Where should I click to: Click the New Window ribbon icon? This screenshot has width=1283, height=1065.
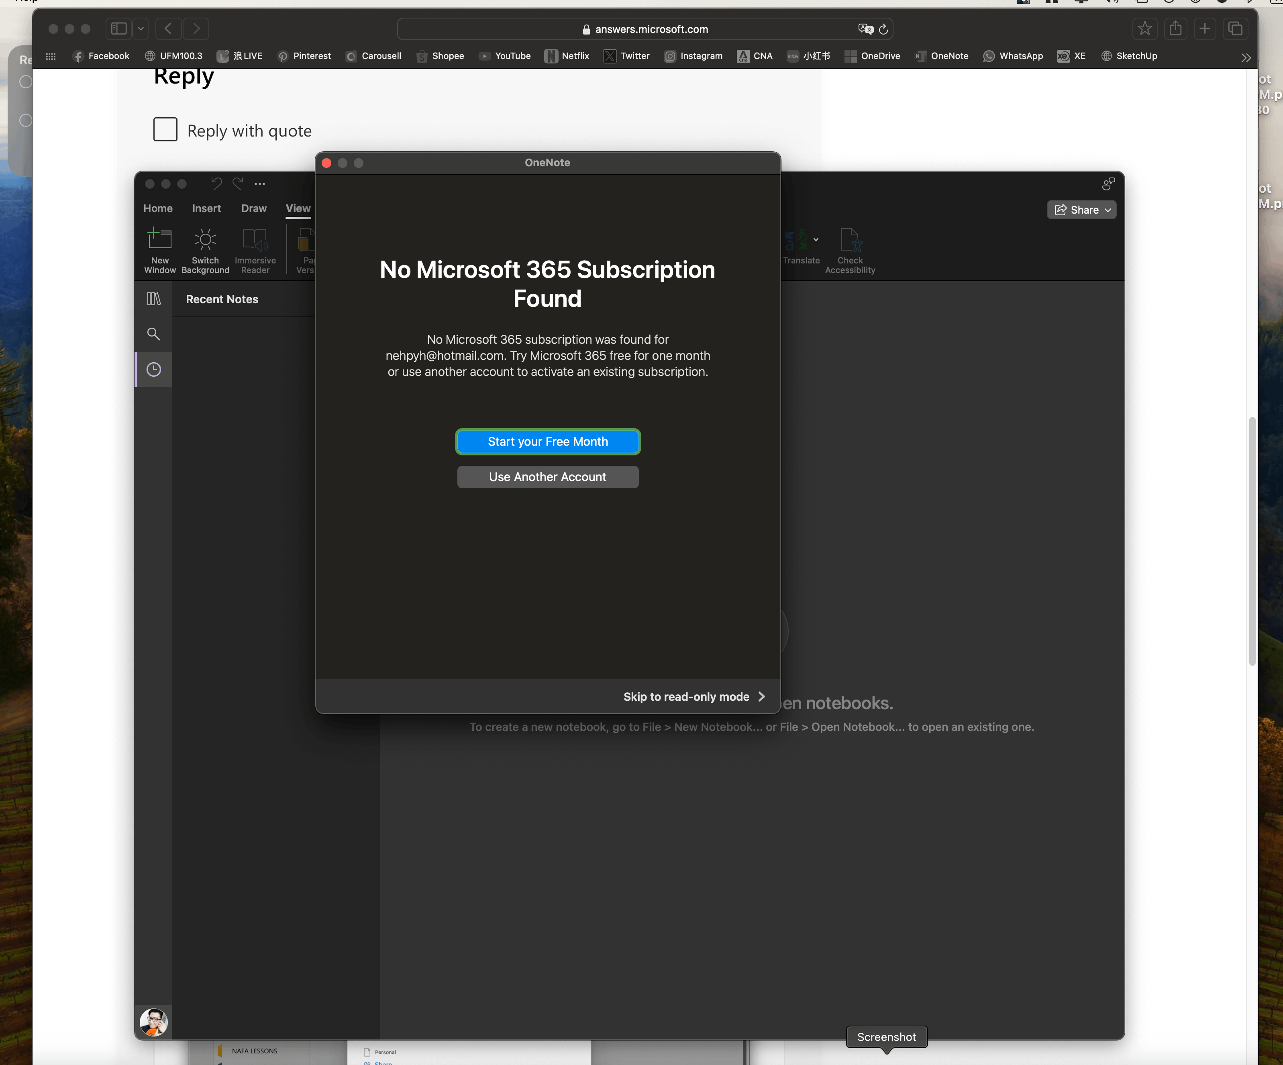(x=159, y=239)
